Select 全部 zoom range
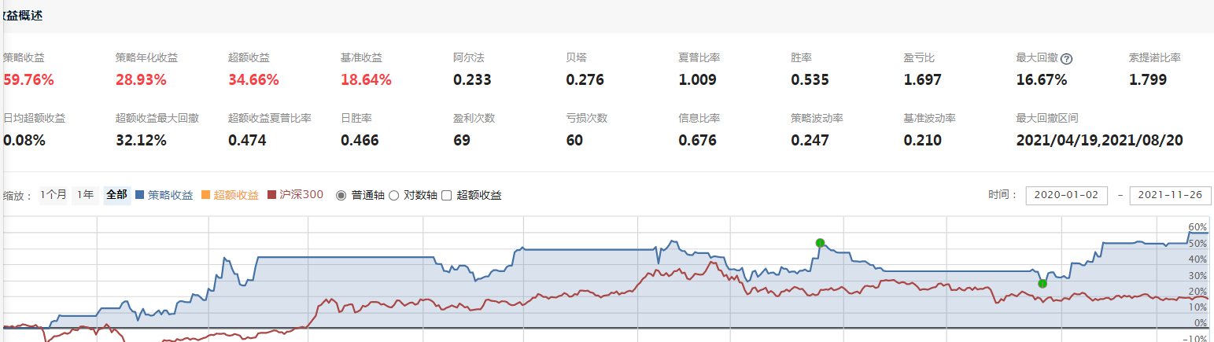The image size is (1214, 342). [x=116, y=195]
